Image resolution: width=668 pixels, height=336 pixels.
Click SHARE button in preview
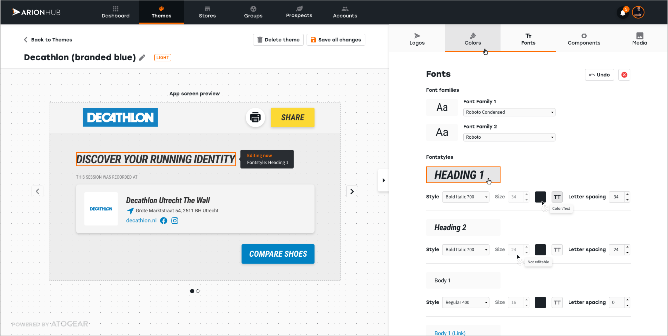292,117
